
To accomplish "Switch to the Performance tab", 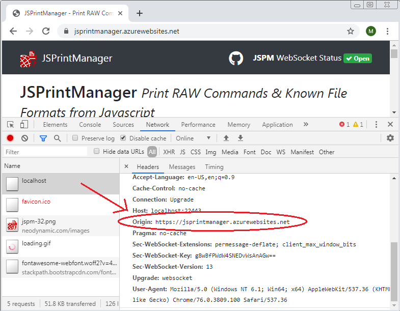I will pyautogui.click(x=198, y=125).
